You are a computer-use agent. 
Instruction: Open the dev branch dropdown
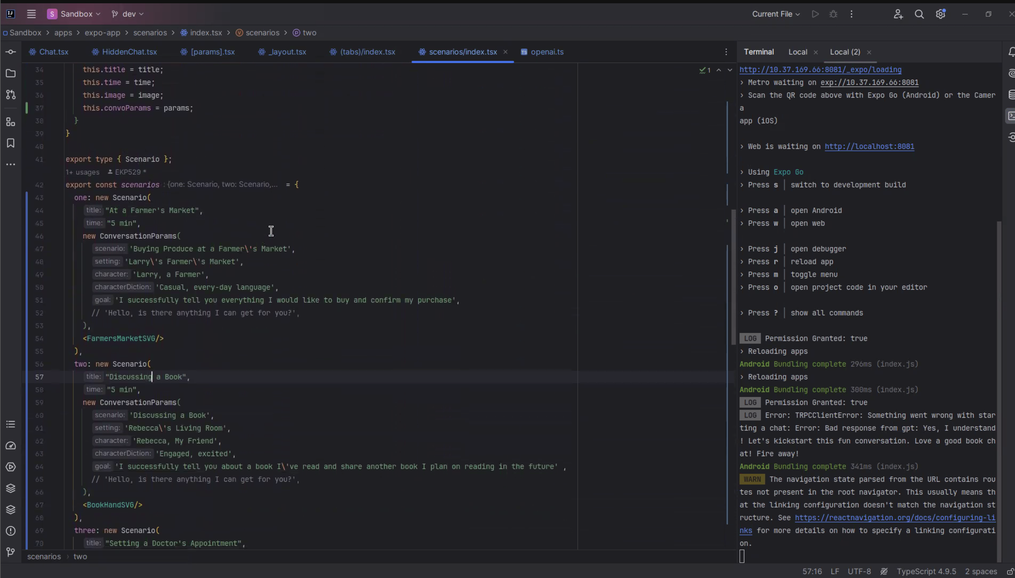128,14
